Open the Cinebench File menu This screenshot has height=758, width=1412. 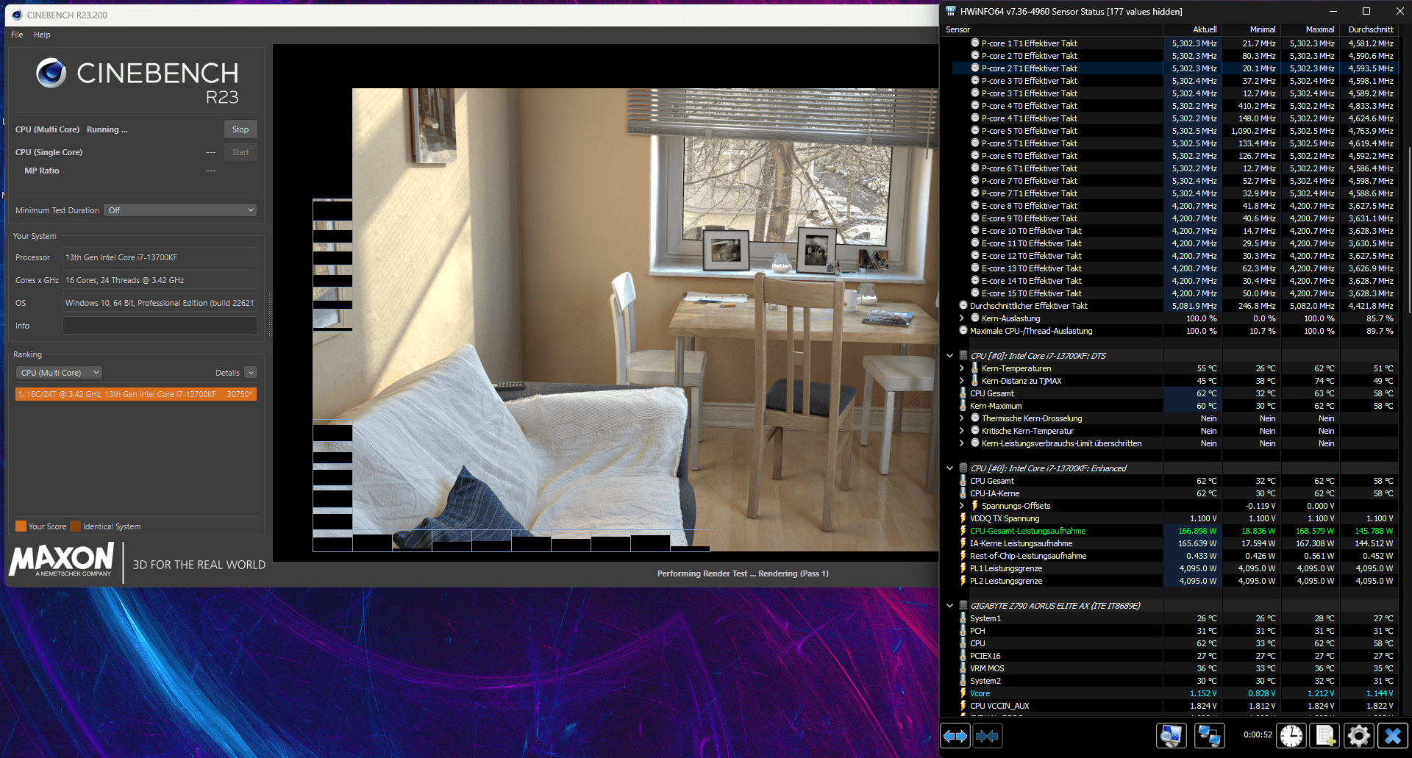(17, 35)
